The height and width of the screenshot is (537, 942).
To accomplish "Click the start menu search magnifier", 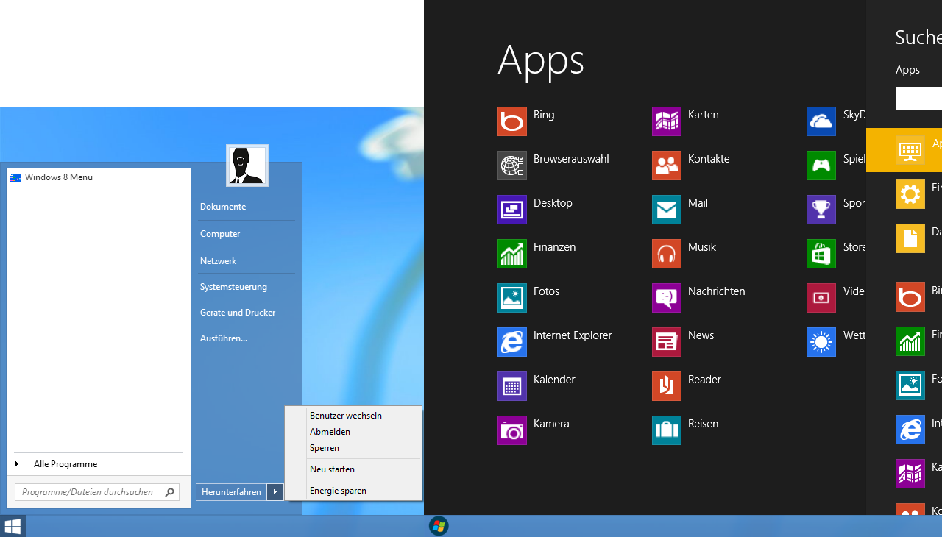I will (169, 492).
